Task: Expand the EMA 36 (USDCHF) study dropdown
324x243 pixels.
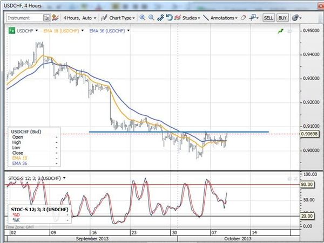Action: [x=129, y=31]
